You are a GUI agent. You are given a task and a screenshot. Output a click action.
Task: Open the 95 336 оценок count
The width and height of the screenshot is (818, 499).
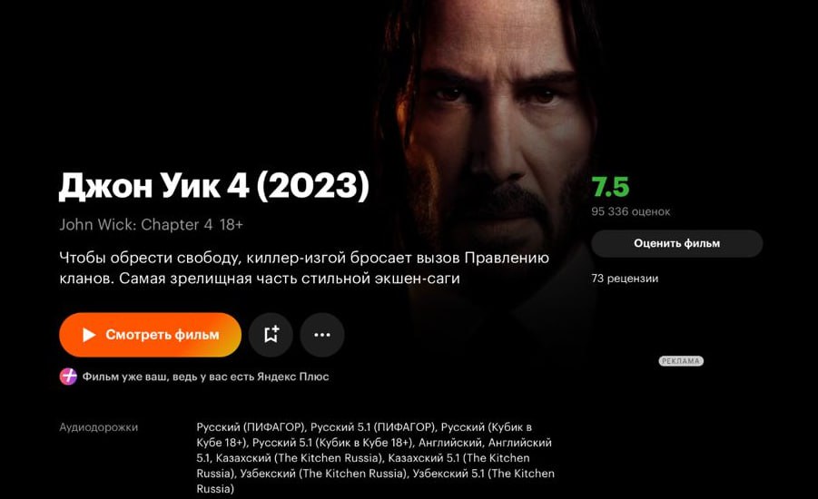click(630, 211)
